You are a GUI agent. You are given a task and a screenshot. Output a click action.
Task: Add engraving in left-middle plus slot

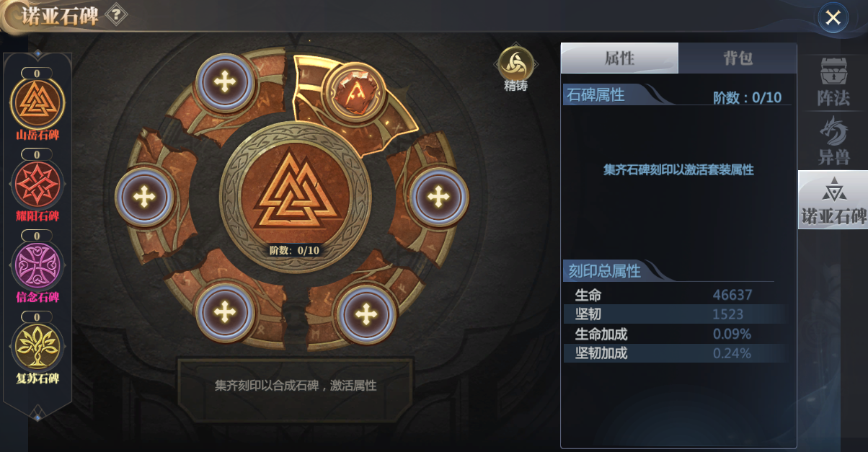coord(145,196)
